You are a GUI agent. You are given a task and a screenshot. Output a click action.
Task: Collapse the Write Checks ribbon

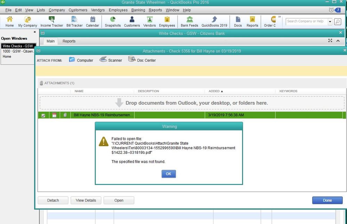pyautogui.click(x=338, y=41)
